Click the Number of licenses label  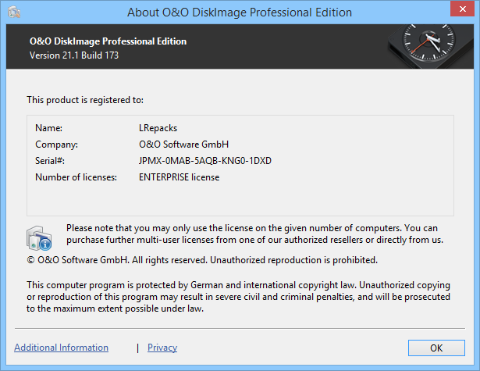click(76, 177)
